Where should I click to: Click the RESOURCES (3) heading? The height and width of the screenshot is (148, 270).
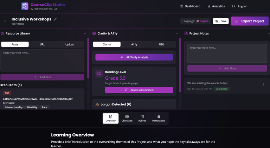pyautogui.click(x=11, y=85)
